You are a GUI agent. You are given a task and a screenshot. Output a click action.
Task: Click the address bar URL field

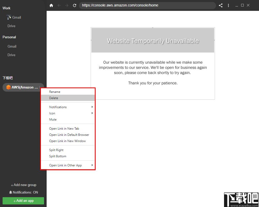(147, 5)
